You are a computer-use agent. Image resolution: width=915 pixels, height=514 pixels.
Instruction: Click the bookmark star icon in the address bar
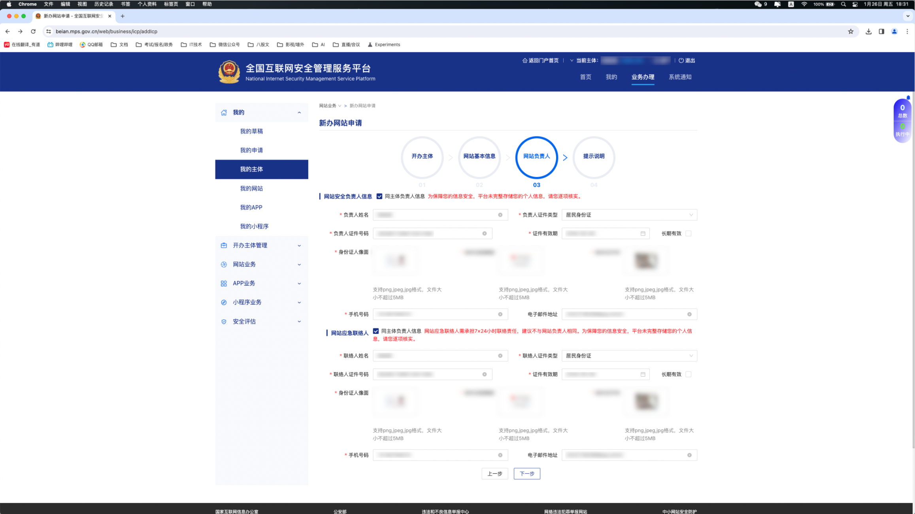[x=851, y=32]
